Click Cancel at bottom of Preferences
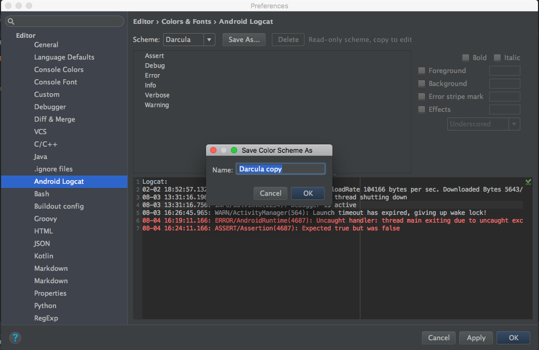This screenshot has width=539, height=350. click(439, 338)
